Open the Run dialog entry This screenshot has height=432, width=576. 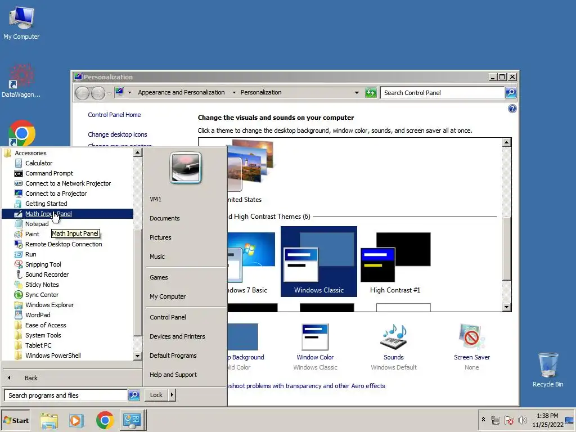30,254
